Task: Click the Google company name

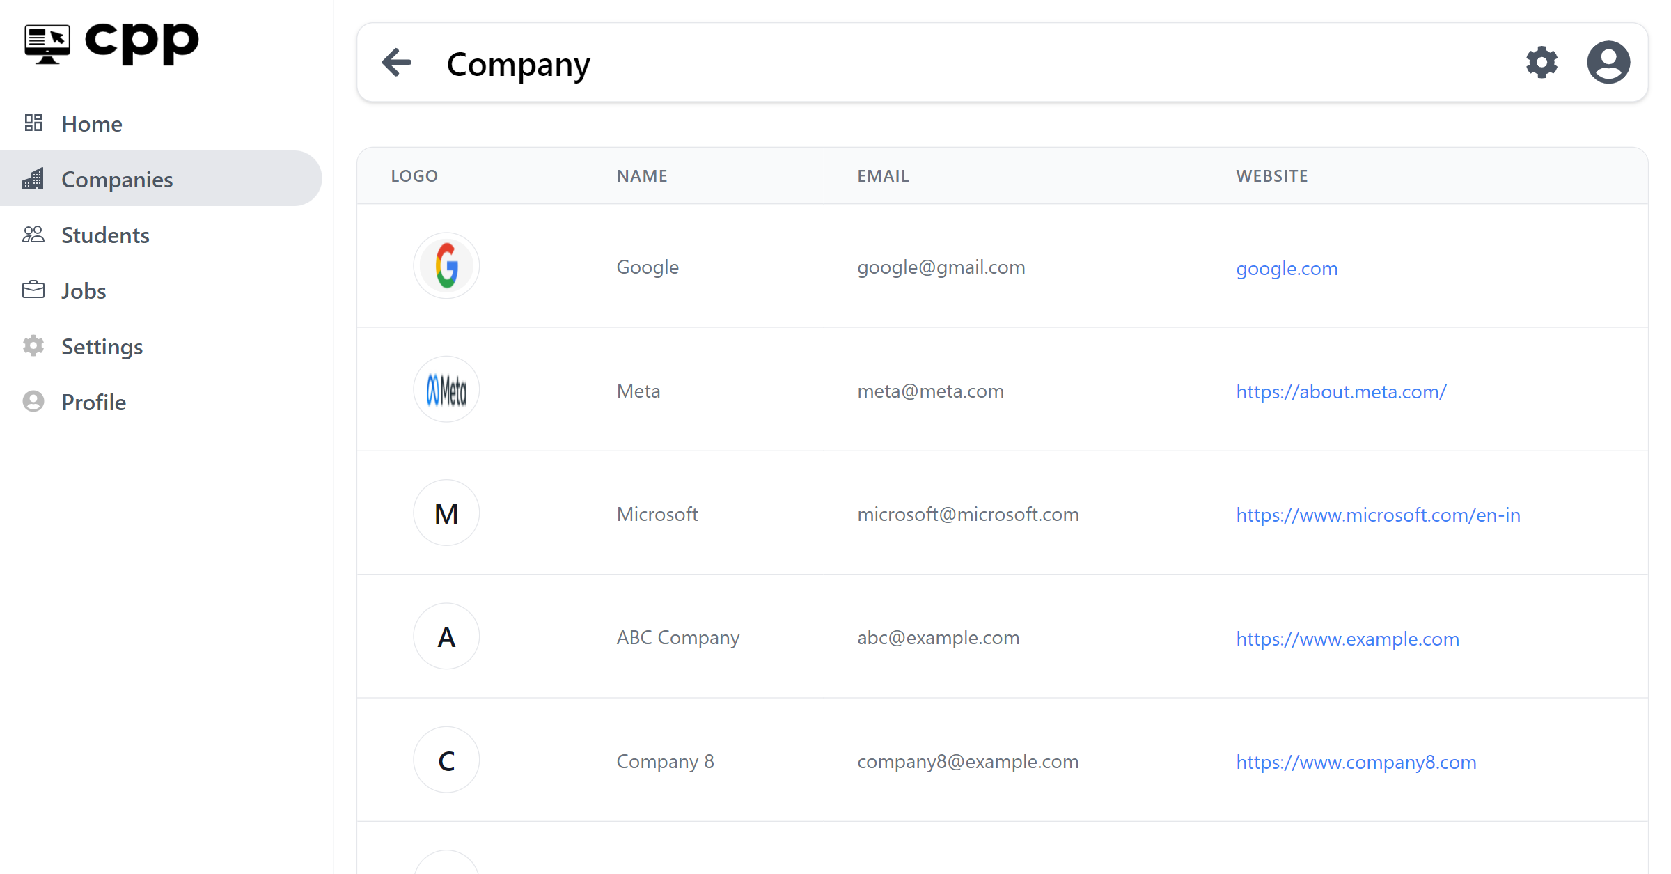Action: (x=648, y=267)
